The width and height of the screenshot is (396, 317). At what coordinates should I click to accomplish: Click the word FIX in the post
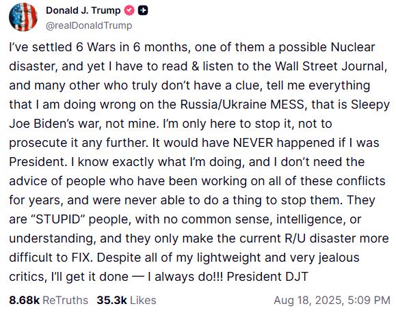pyautogui.click(x=81, y=258)
